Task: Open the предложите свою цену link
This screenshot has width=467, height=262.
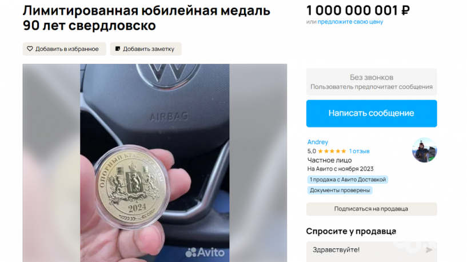Action: click(350, 22)
